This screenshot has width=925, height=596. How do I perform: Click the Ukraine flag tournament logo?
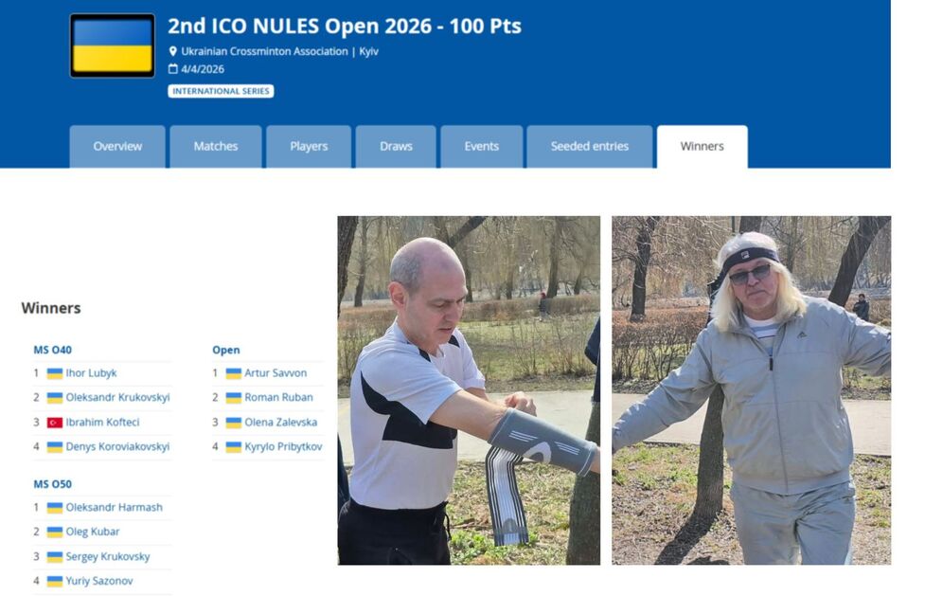tap(112, 45)
